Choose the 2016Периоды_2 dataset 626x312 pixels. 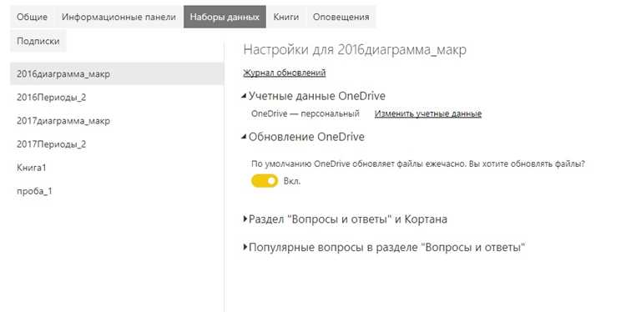tap(117, 98)
